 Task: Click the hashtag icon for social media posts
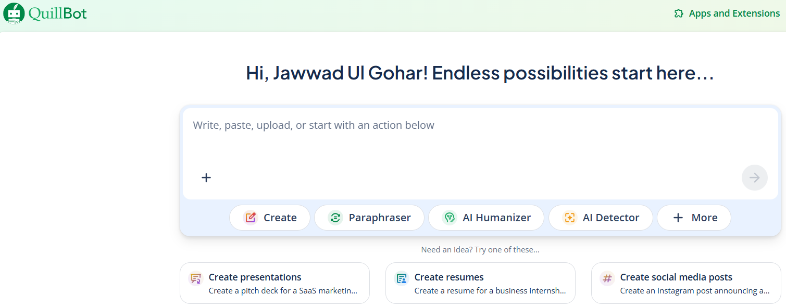pyautogui.click(x=607, y=278)
